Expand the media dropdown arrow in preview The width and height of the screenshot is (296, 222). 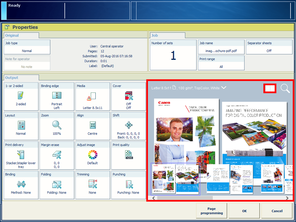pos(224,88)
